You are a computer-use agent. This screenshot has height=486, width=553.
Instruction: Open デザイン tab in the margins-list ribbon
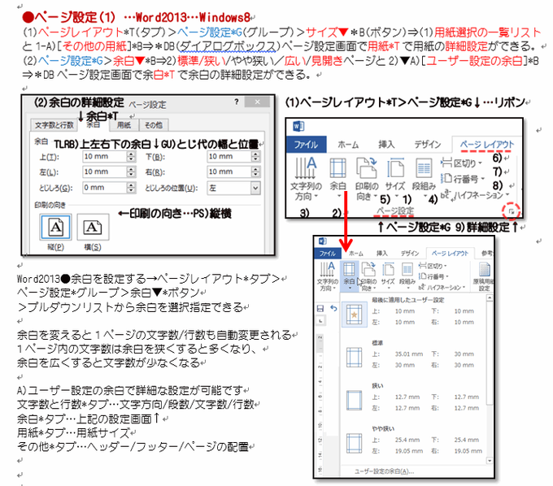[x=409, y=253]
